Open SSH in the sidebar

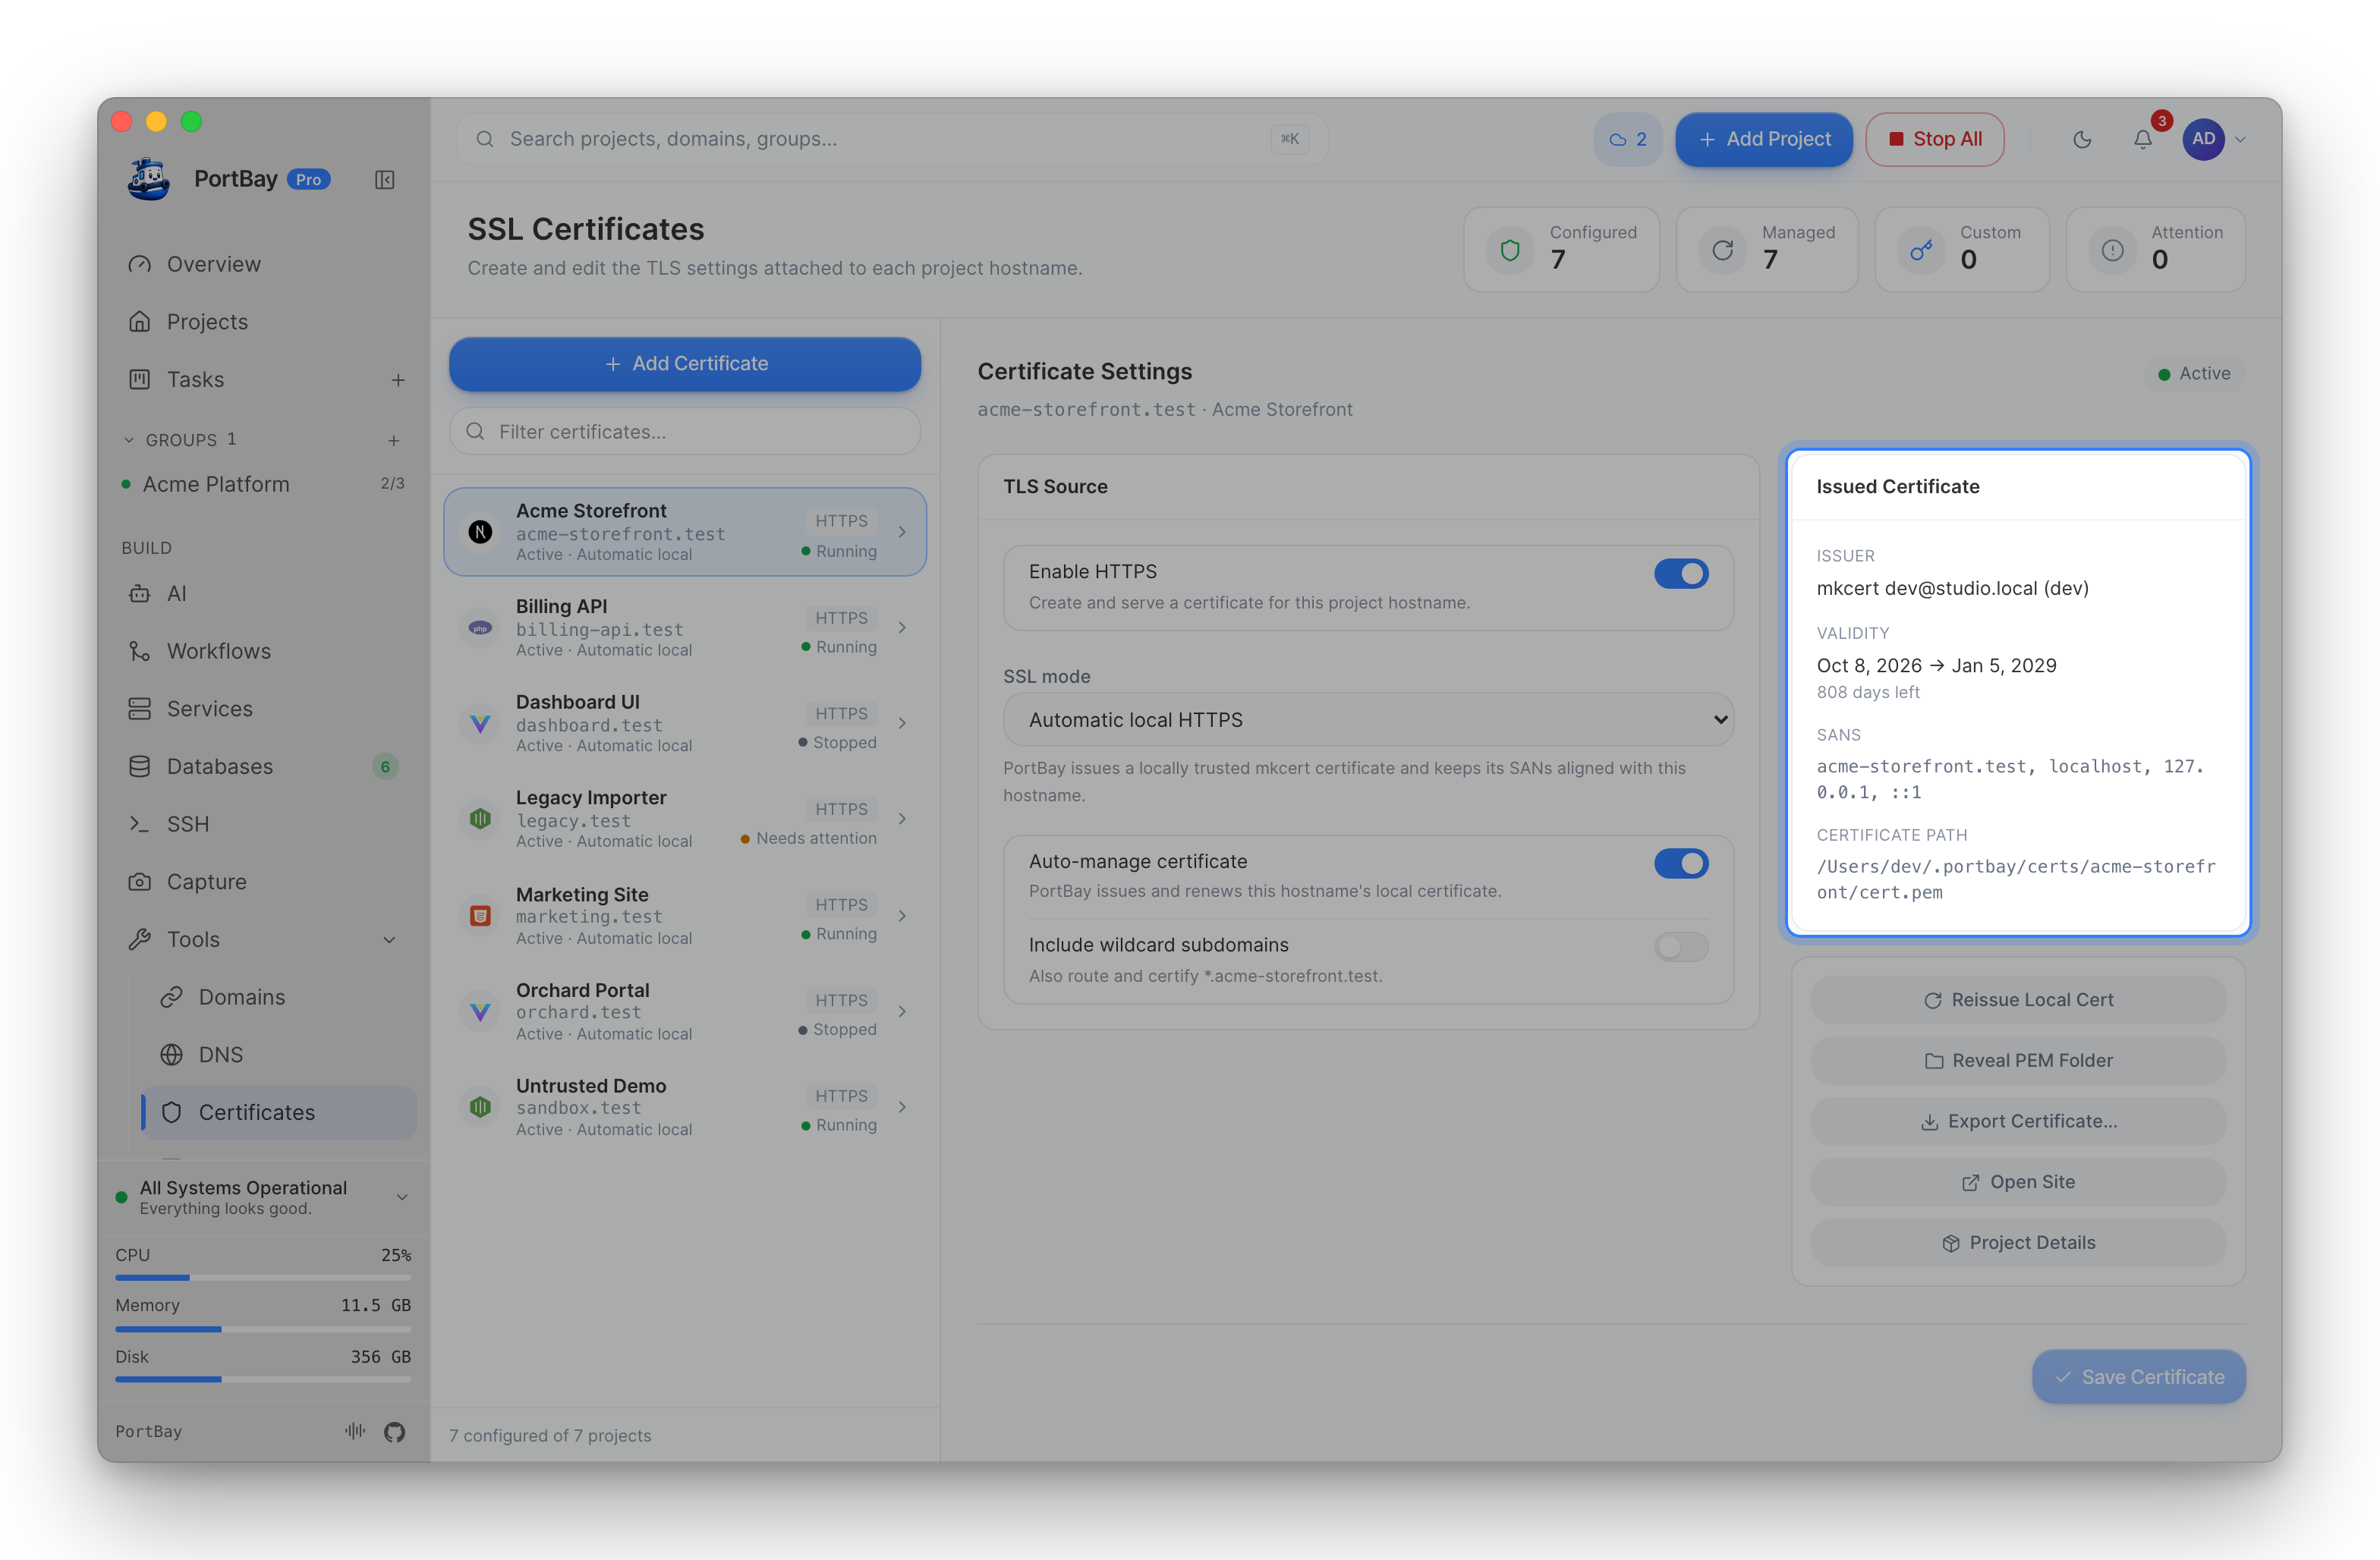(x=264, y=824)
